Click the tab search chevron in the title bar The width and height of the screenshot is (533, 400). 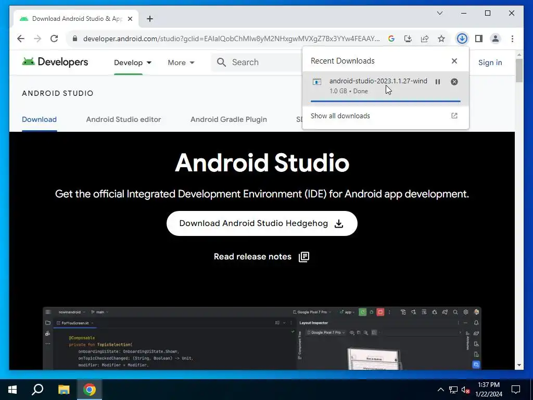(x=439, y=13)
